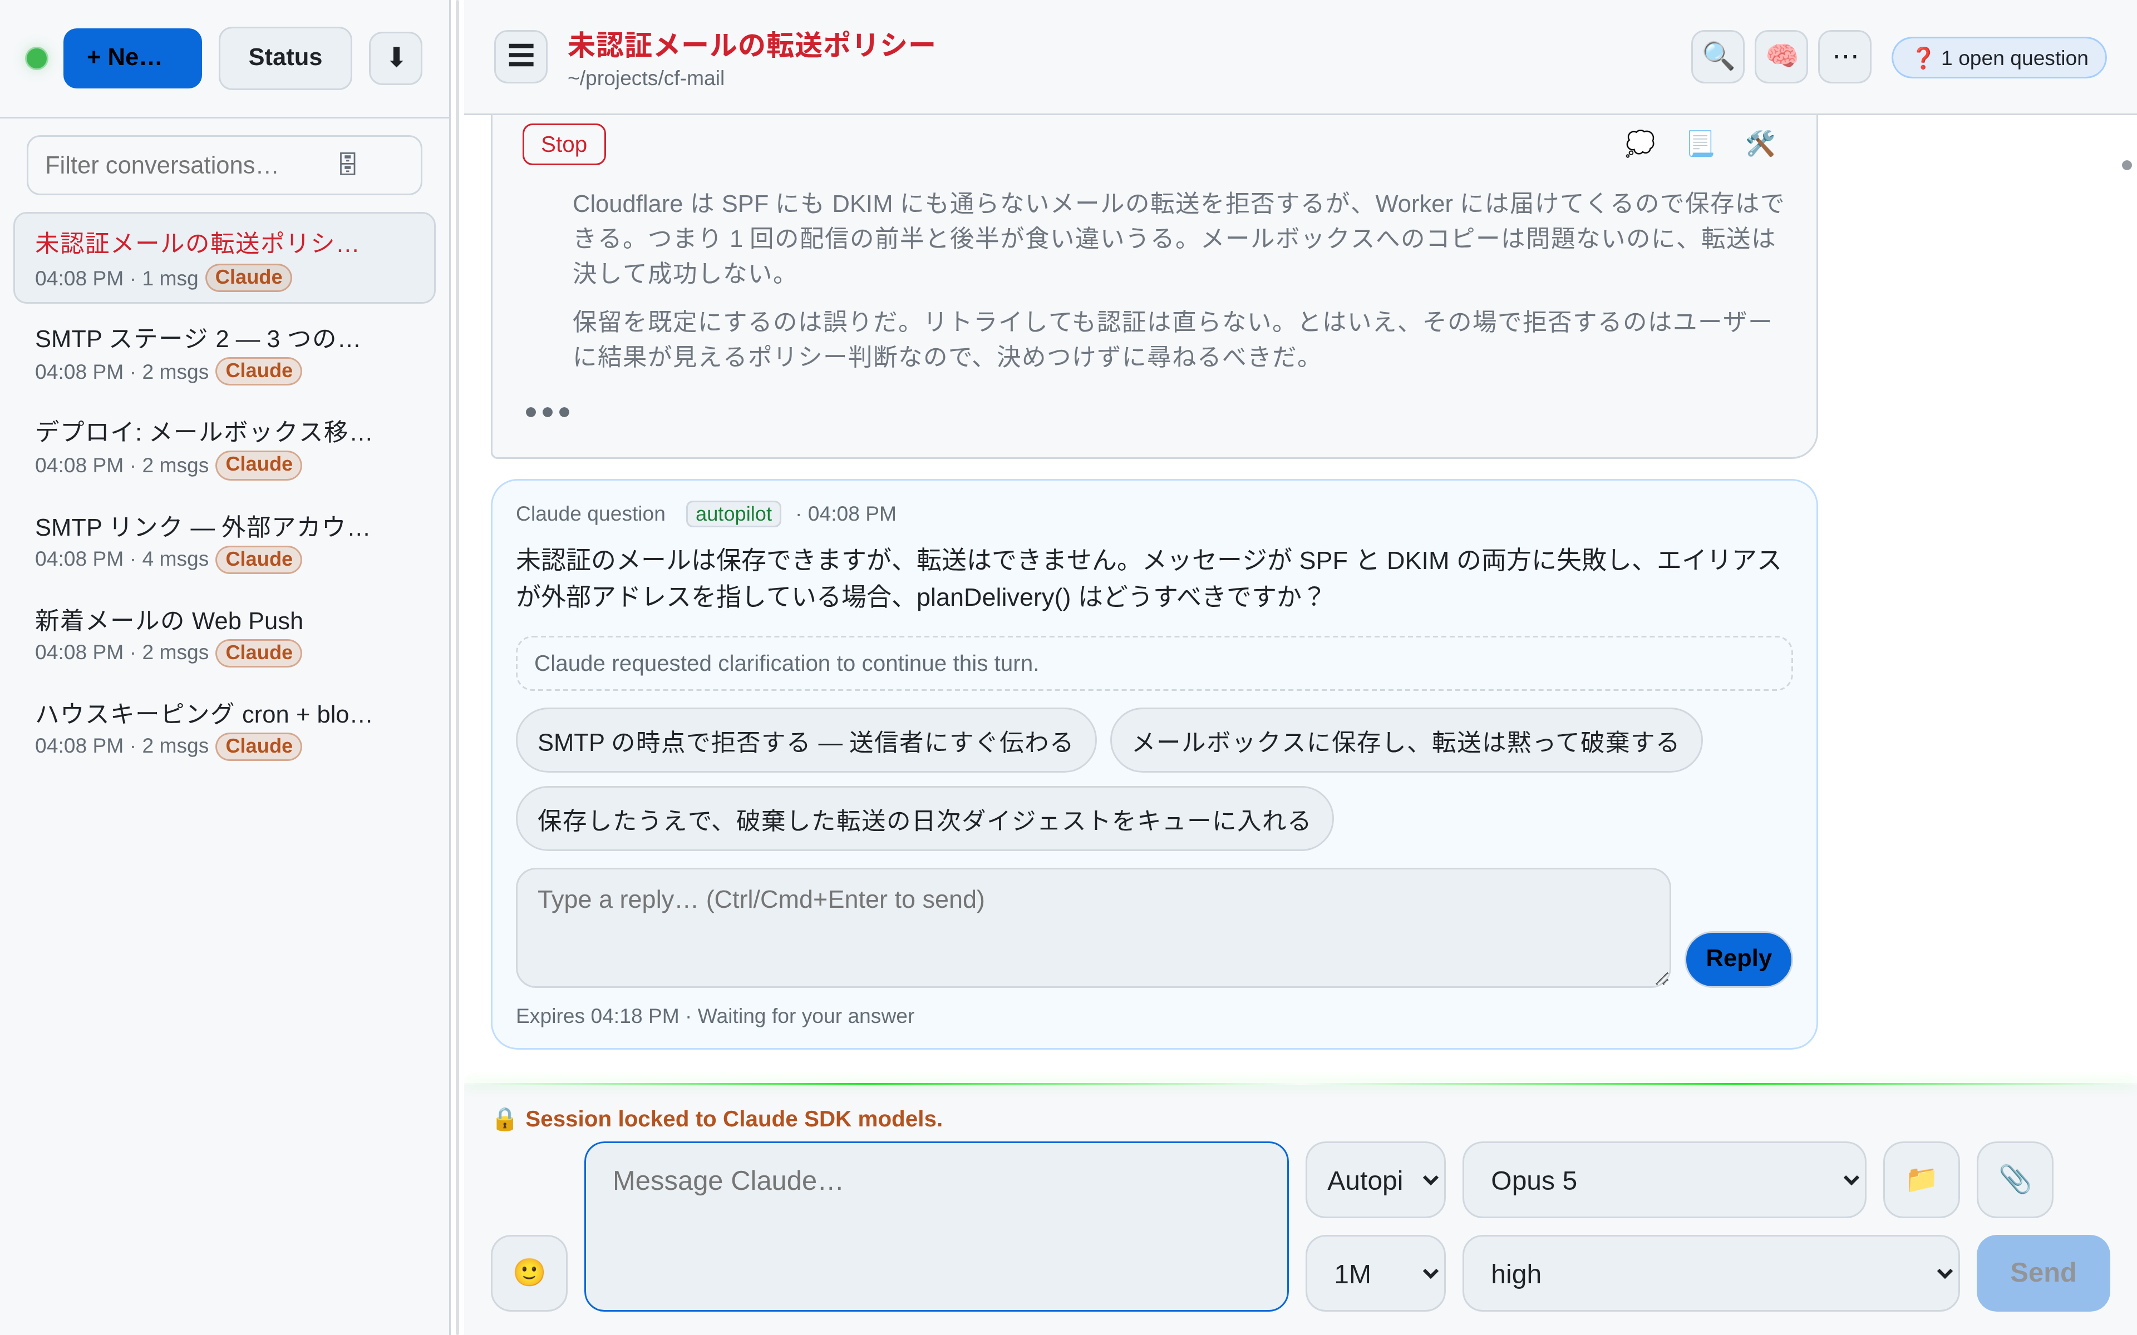The width and height of the screenshot is (2137, 1335).
Task: Open the three-dots more options menu
Action: (1845, 57)
